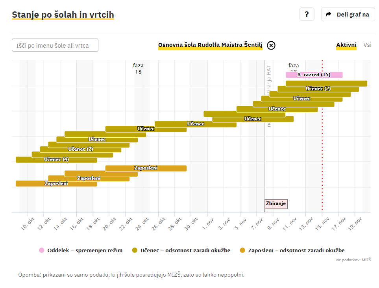Click the Zbiranje timeline marker
The height and width of the screenshot is (288, 379).
(x=276, y=204)
